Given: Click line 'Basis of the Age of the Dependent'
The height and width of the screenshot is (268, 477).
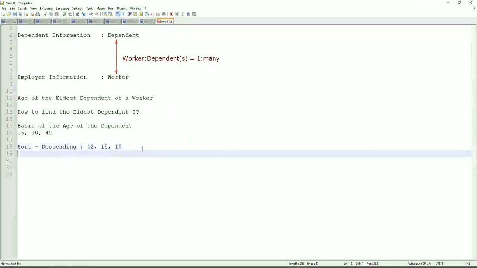Looking at the screenshot, I should 75,126.
